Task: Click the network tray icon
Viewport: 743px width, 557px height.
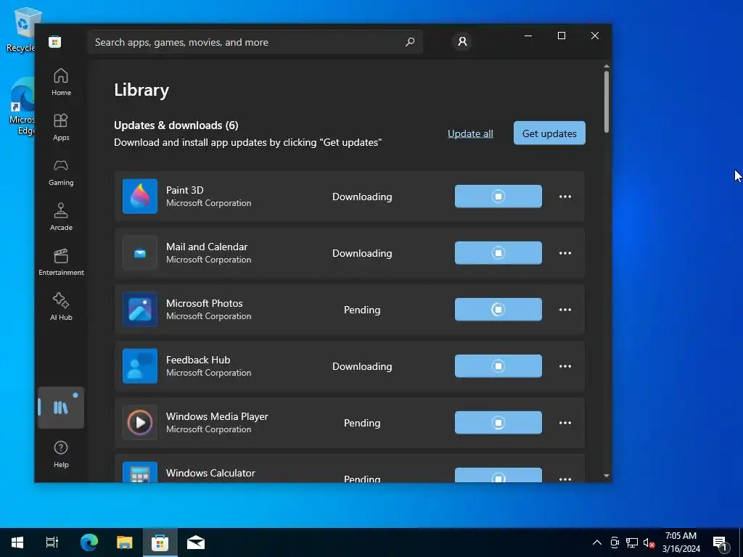Action: tap(632, 542)
